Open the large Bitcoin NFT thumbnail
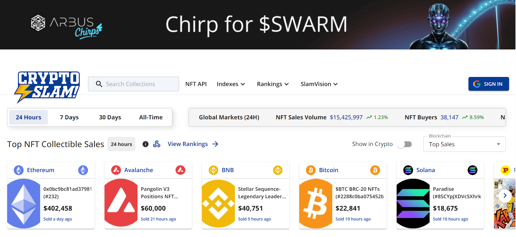The width and height of the screenshot is (516, 237). (316, 204)
